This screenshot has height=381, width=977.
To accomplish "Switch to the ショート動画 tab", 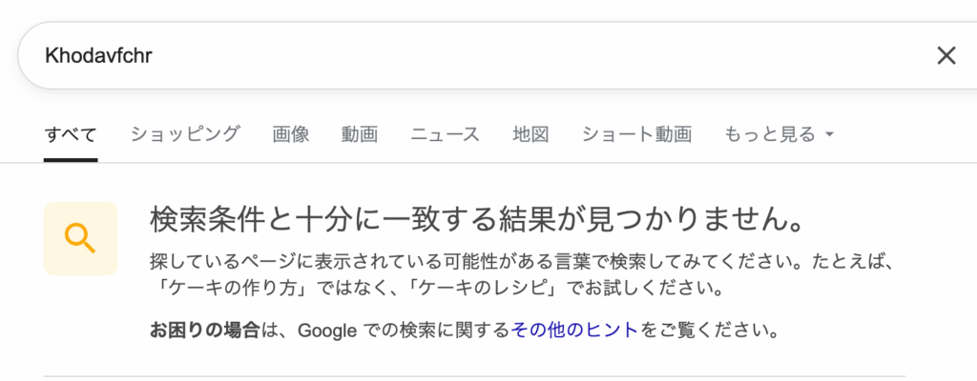I will 636,134.
